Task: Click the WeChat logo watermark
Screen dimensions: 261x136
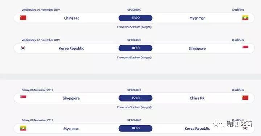Action: click(x=219, y=124)
